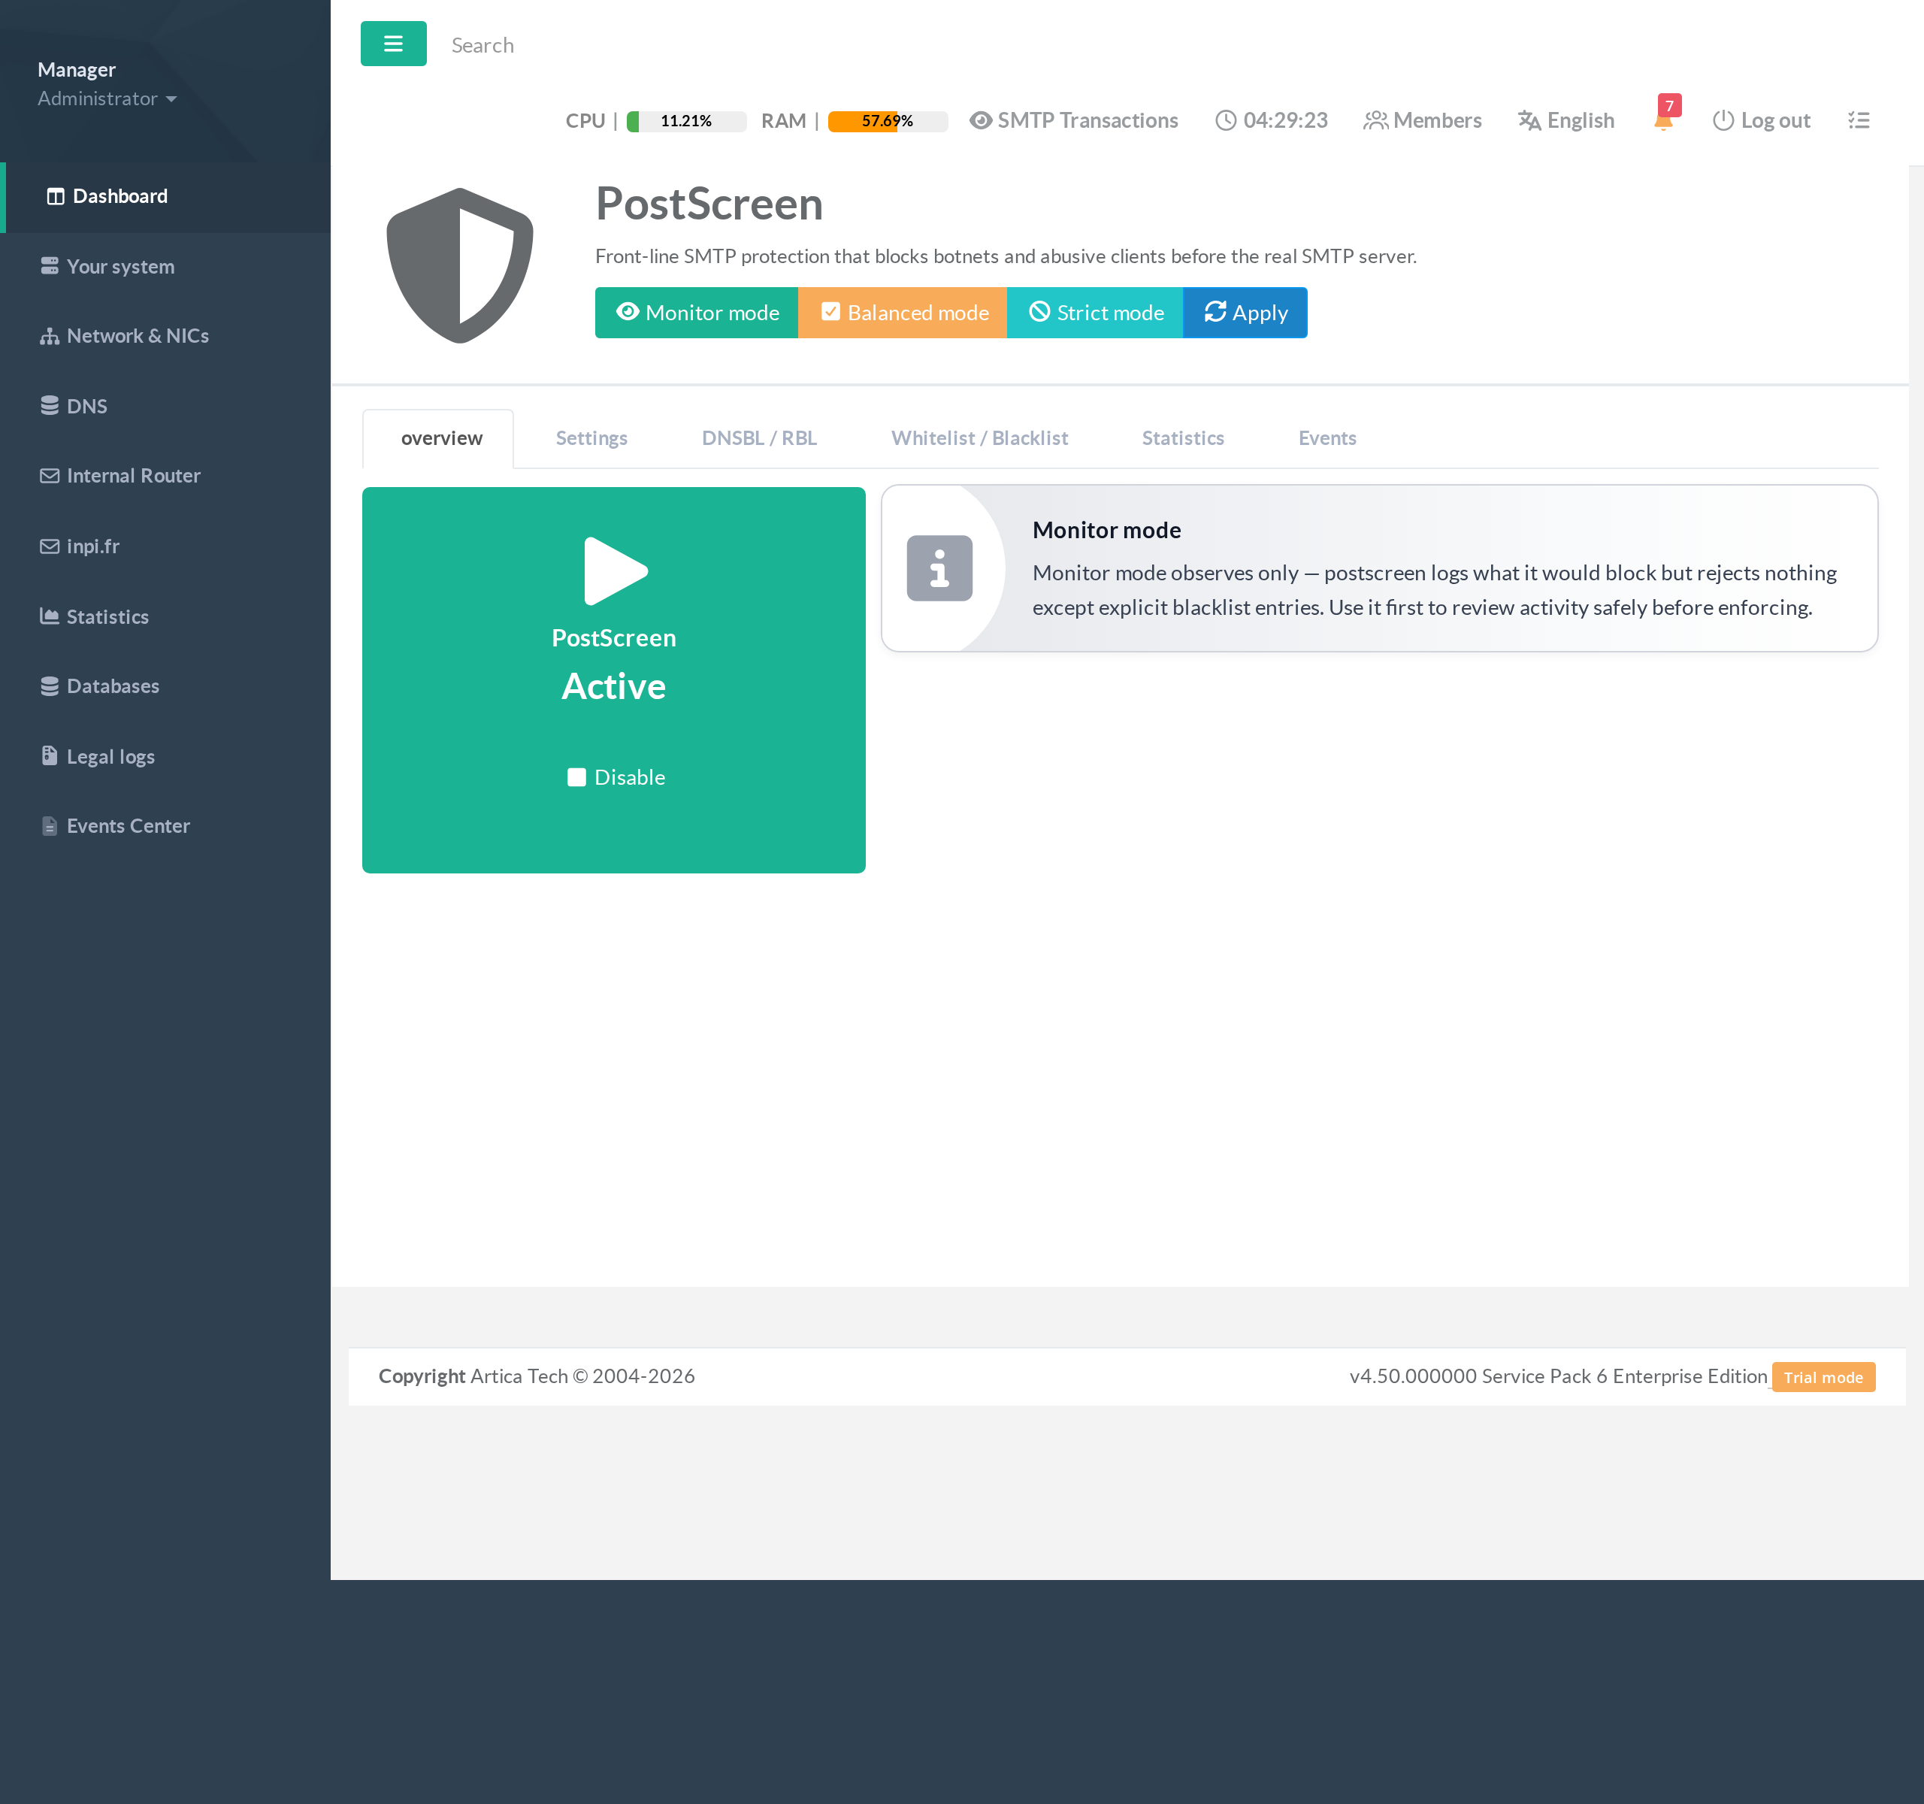This screenshot has height=1804, width=1924.
Task: Open the Whitelist / Blacklist tab
Action: (979, 438)
